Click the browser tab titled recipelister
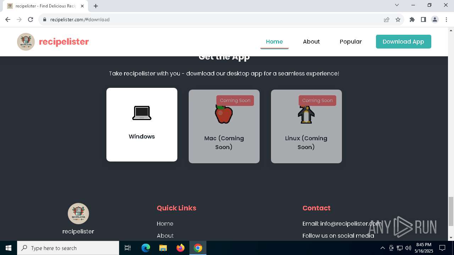 (45, 6)
